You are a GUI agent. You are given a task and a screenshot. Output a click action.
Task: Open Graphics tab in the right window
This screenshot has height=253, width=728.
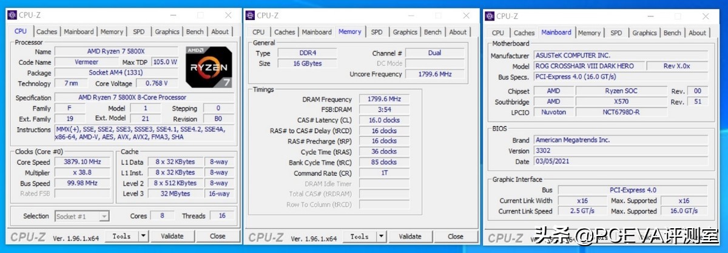click(644, 33)
